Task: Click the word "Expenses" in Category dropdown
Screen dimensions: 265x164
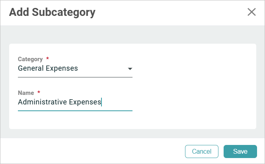Action: tap(62, 68)
